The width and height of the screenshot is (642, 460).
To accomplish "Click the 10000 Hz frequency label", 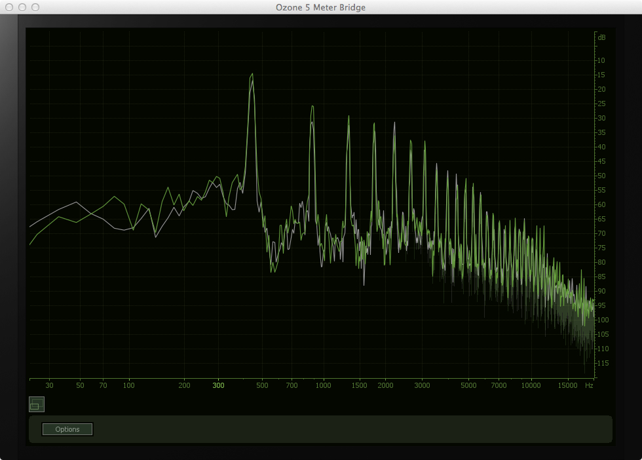I will pyautogui.click(x=531, y=385).
